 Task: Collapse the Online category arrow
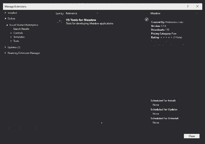(x=5, y=19)
